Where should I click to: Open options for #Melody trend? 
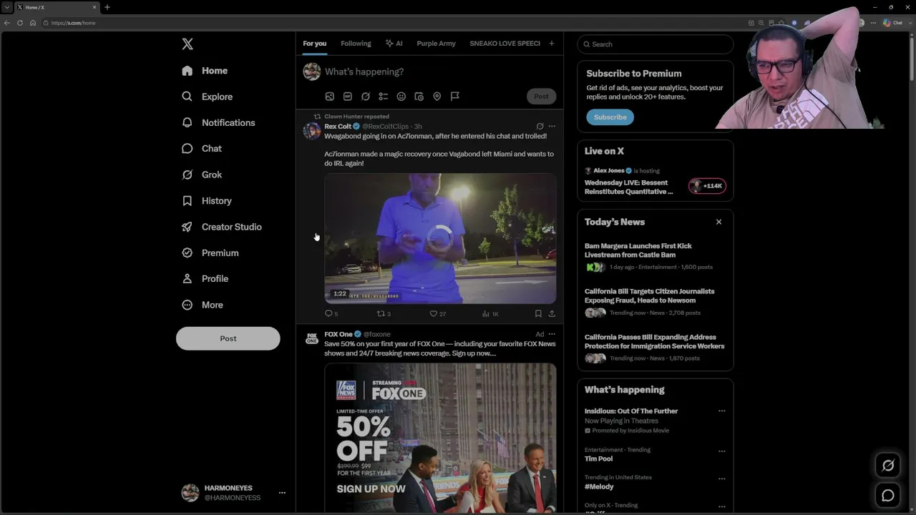click(721, 479)
